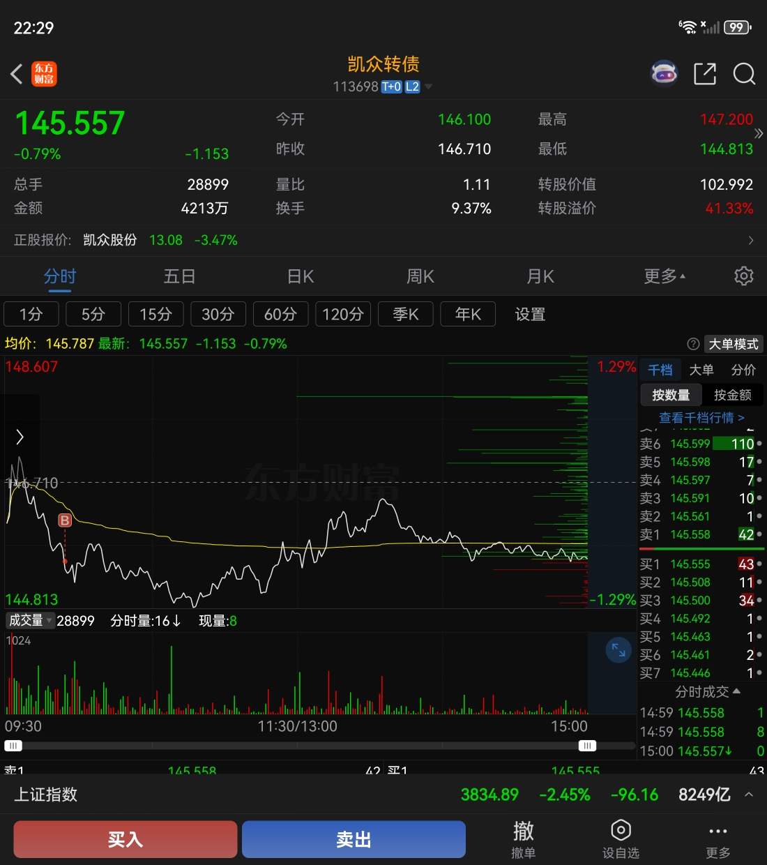Tap the red B trade marker
Screen dimensions: 767x865
(65, 520)
